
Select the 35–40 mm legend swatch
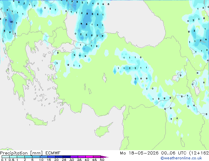point(82,157)
